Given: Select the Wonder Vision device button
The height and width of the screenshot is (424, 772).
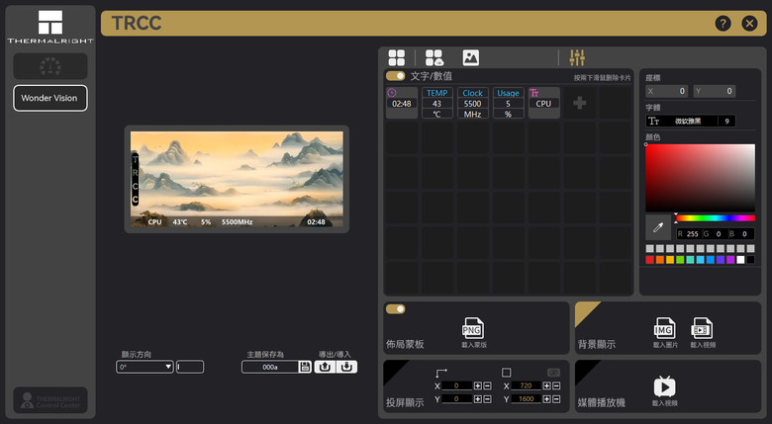Looking at the screenshot, I should 49,98.
